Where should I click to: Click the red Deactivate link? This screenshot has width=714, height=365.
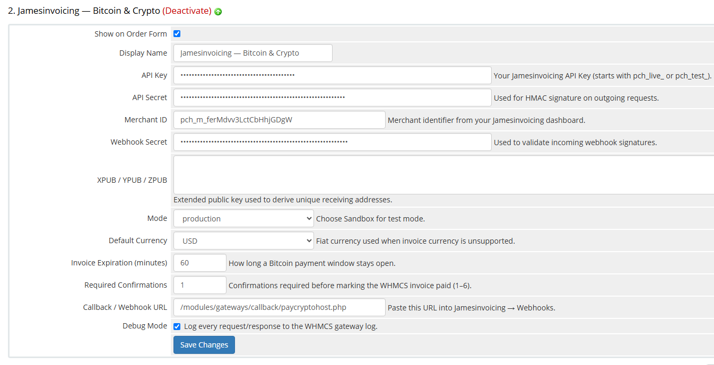click(x=187, y=11)
